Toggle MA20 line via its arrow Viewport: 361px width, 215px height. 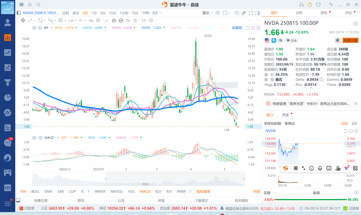135,28
